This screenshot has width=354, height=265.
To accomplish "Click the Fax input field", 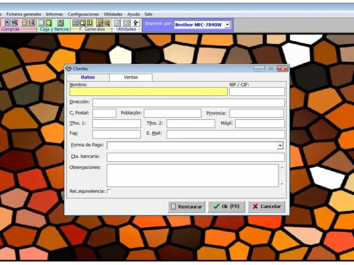I will pos(116,134).
